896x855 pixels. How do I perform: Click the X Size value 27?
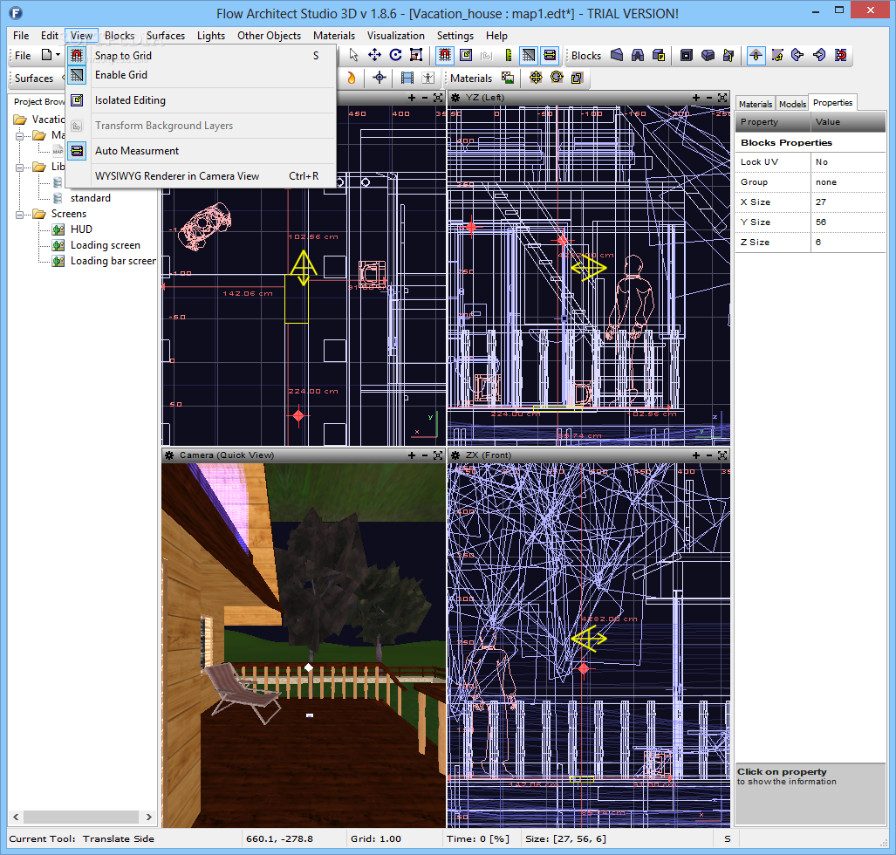[847, 202]
